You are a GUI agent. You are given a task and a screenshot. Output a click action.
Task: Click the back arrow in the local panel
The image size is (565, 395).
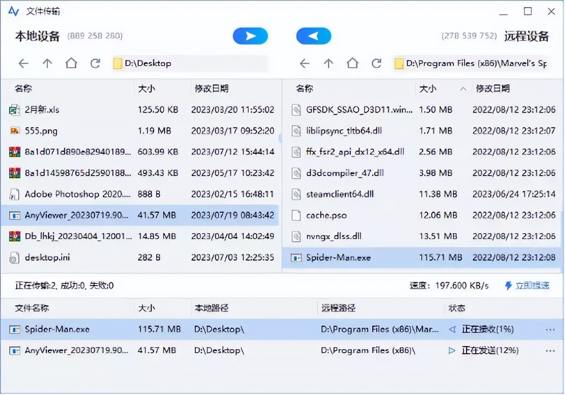point(23,63)
